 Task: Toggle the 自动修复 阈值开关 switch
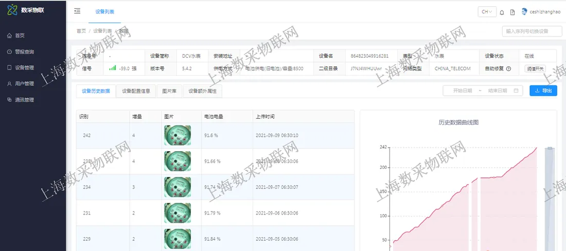coord(535,68)
